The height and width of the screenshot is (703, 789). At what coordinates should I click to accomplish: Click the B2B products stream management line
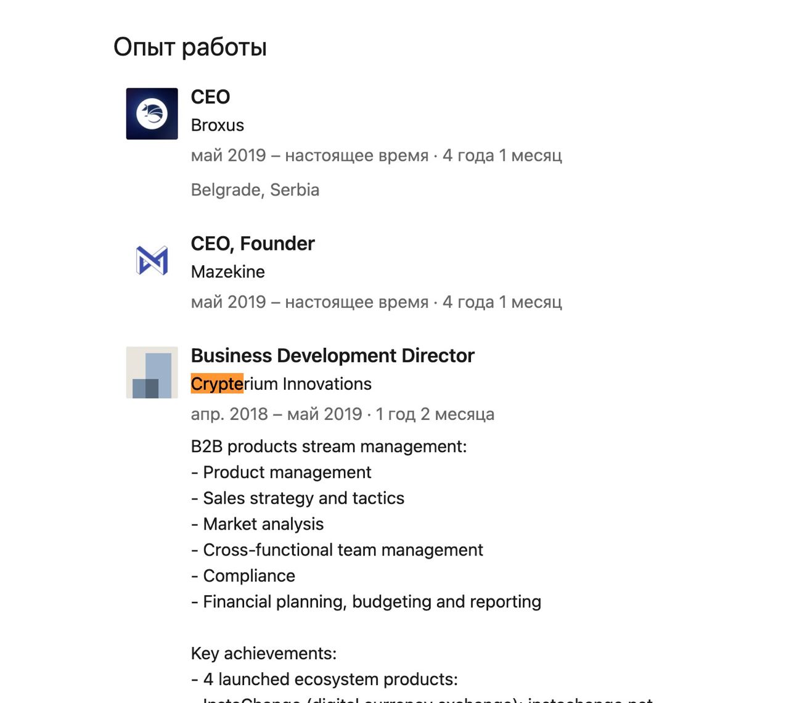tap(329, 446)
